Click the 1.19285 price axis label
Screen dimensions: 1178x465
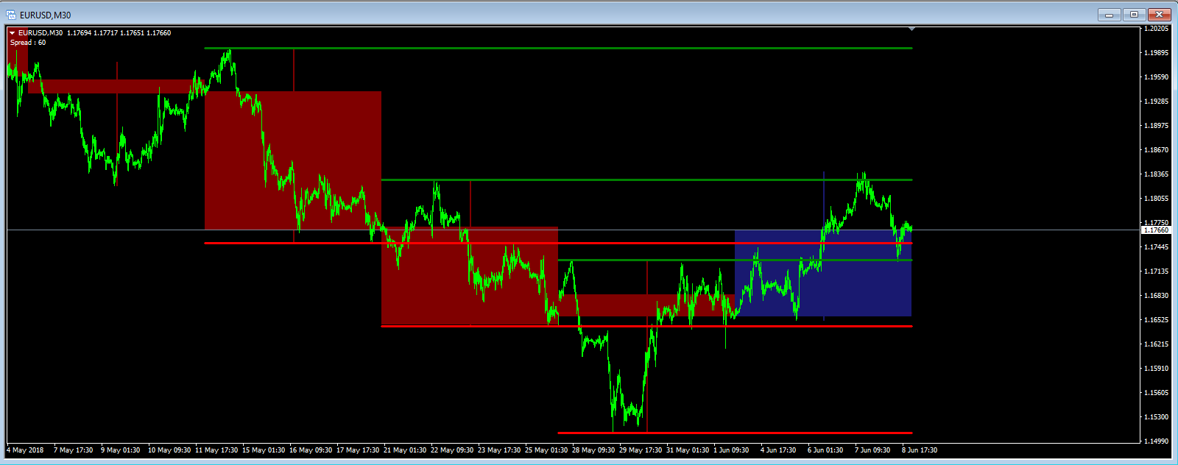(1157, 102)
